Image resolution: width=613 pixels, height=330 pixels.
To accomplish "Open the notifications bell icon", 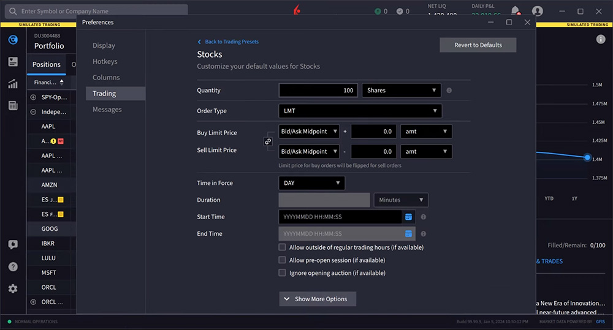I will point(515,11).
